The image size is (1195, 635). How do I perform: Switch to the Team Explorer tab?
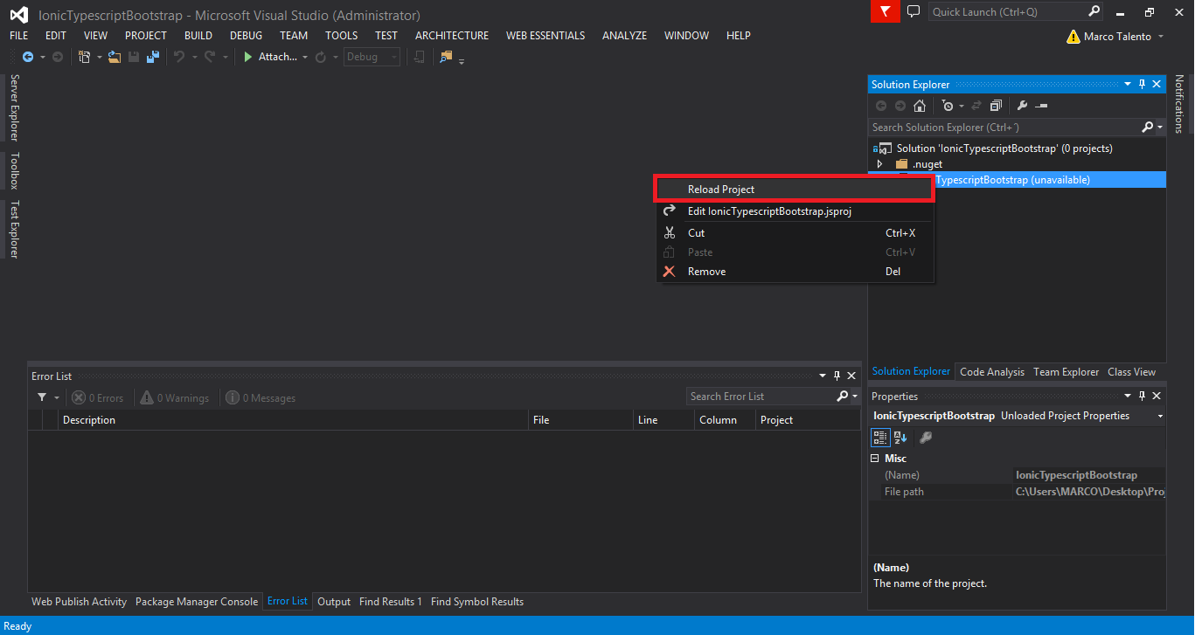tap(1066, 372)
